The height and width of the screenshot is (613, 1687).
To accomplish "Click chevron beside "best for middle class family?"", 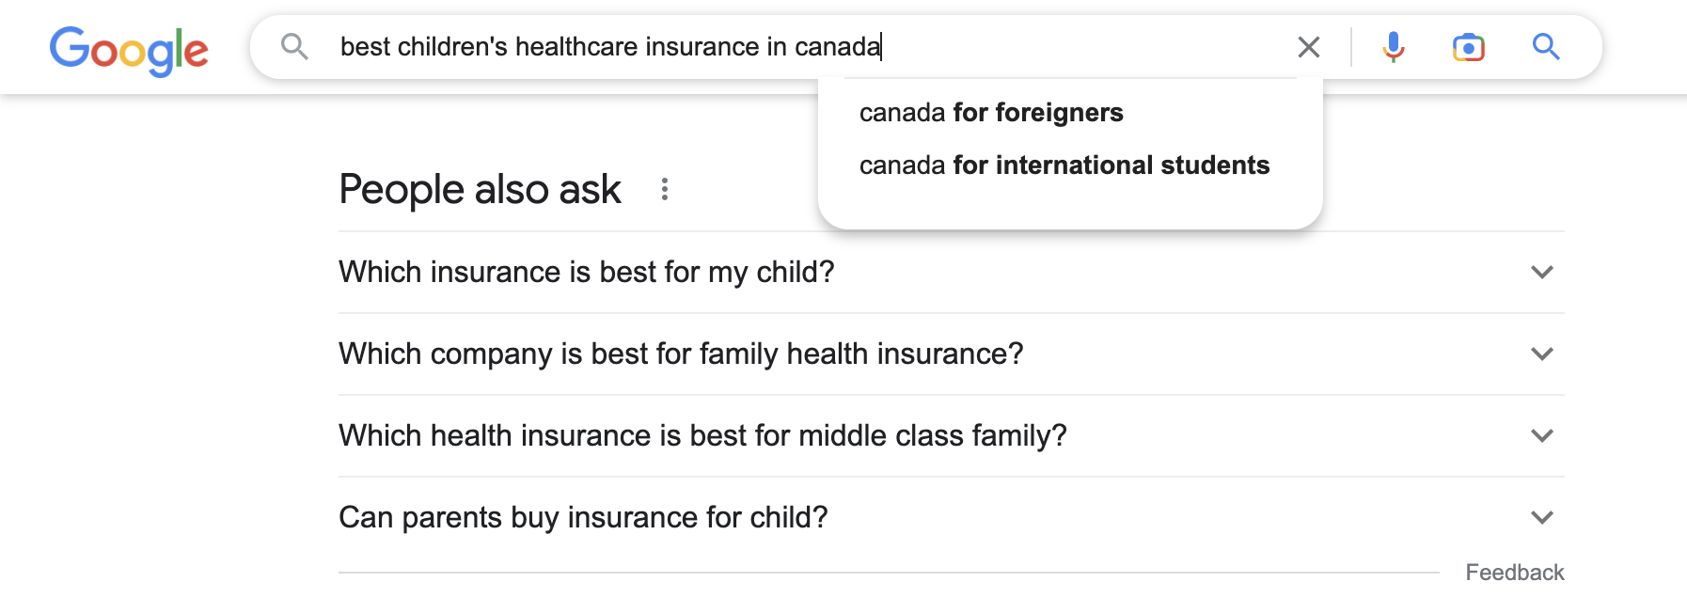I will pyautogui.click(x=1542, y=436).
